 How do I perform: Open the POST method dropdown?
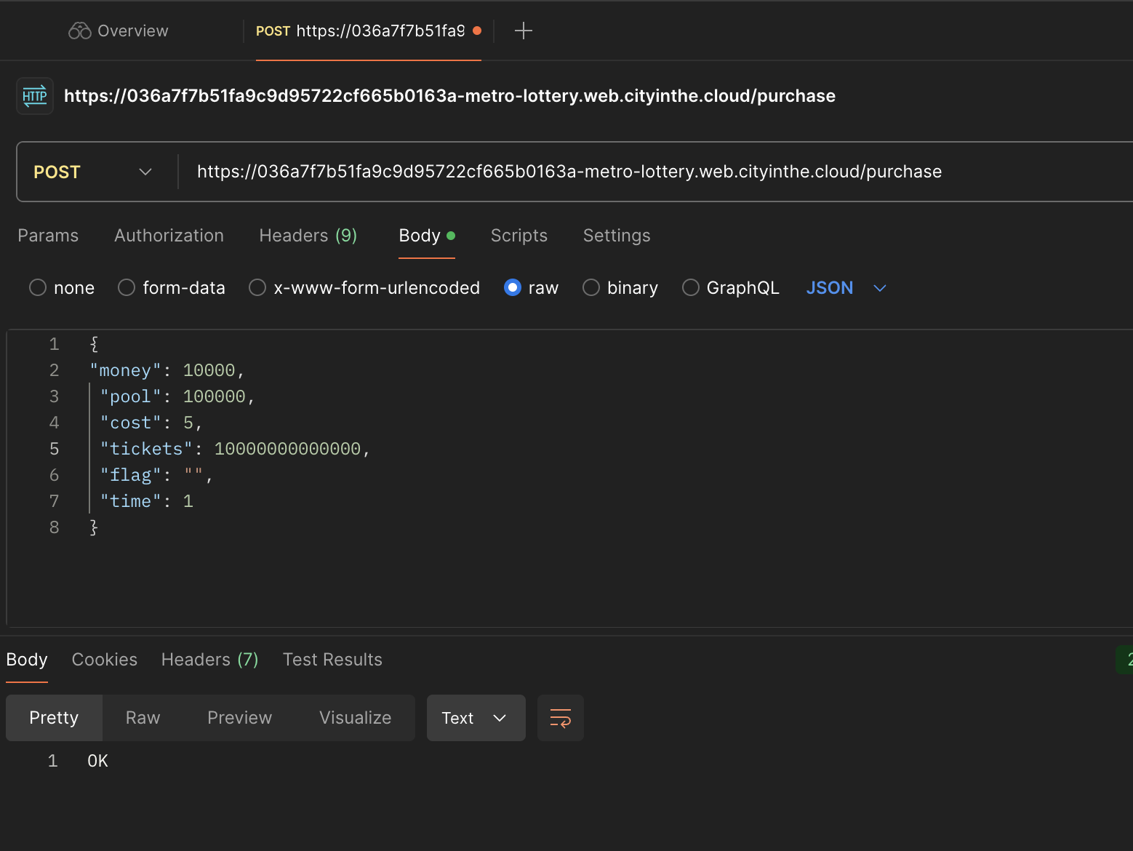pos(93,172)
